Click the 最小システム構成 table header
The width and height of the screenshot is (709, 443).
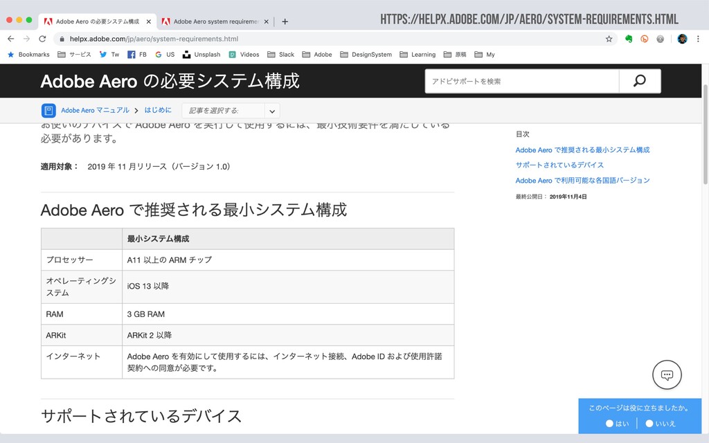coord(288,239)
